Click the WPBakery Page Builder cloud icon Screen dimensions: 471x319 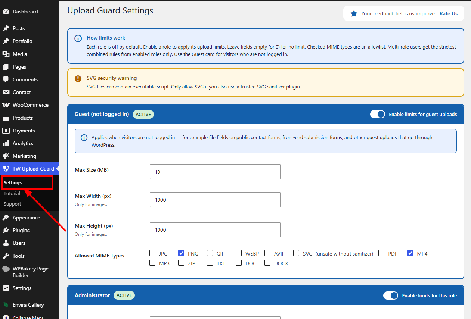pos(6,269)
